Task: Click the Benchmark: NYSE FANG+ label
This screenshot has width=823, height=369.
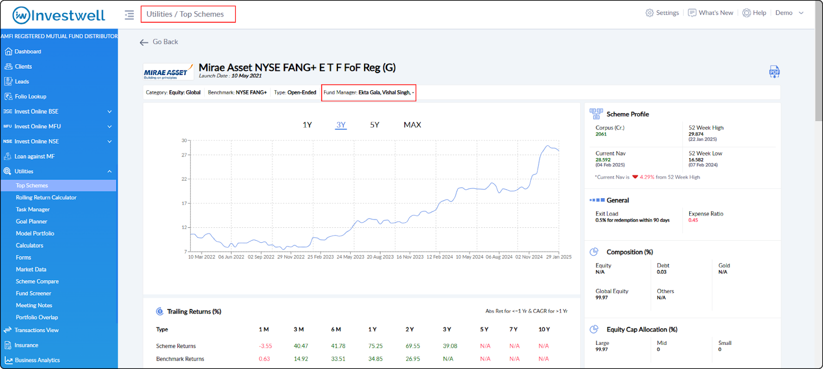Action: (237, 92)
